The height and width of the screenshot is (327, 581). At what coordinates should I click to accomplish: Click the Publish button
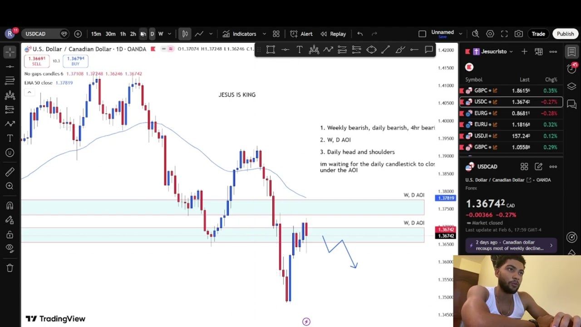pyautogui.click(x=565, y=34)
